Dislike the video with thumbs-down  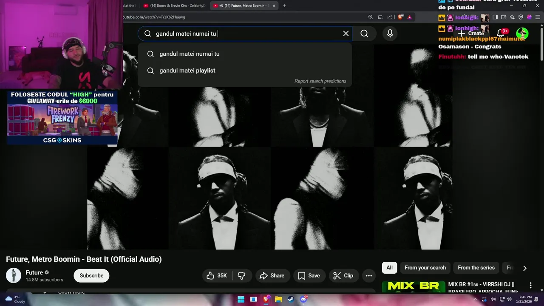242,276
